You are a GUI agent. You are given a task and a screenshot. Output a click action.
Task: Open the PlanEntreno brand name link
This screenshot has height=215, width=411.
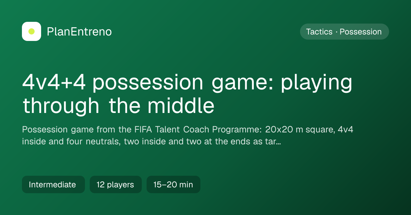(x=79, y=32)
